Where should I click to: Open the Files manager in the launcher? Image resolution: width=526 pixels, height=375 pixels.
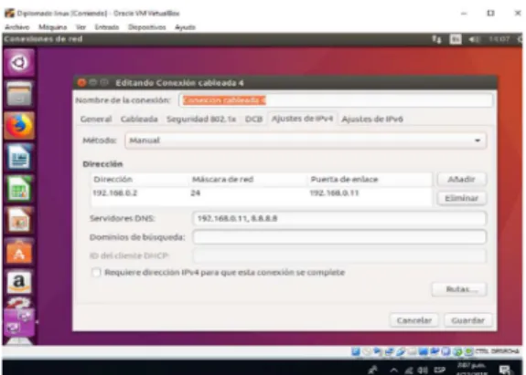(19, 94)
